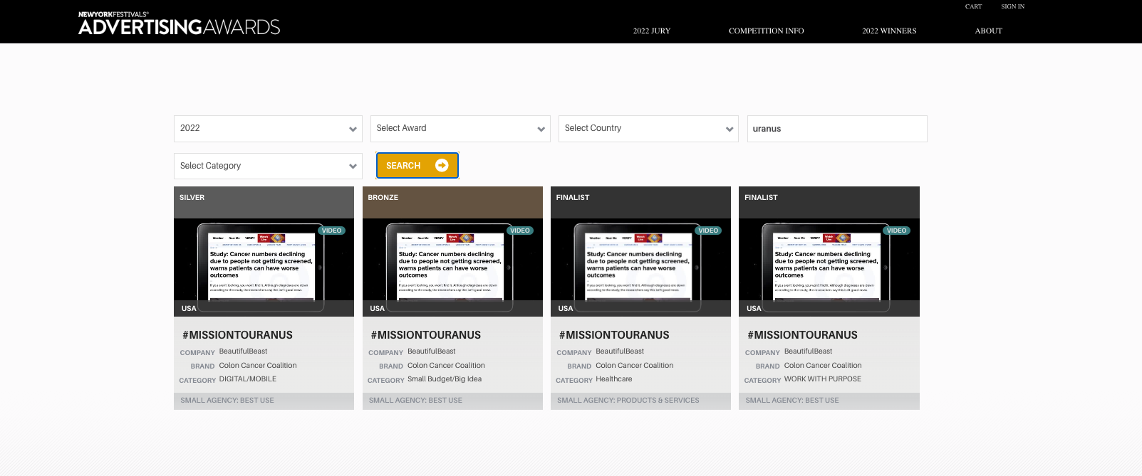Viewport: 1142px width, 476px height.
Task: Click the VIDEO badge on the Work With Purpose card
Action: pyautogui.click(x=896, y=231)
